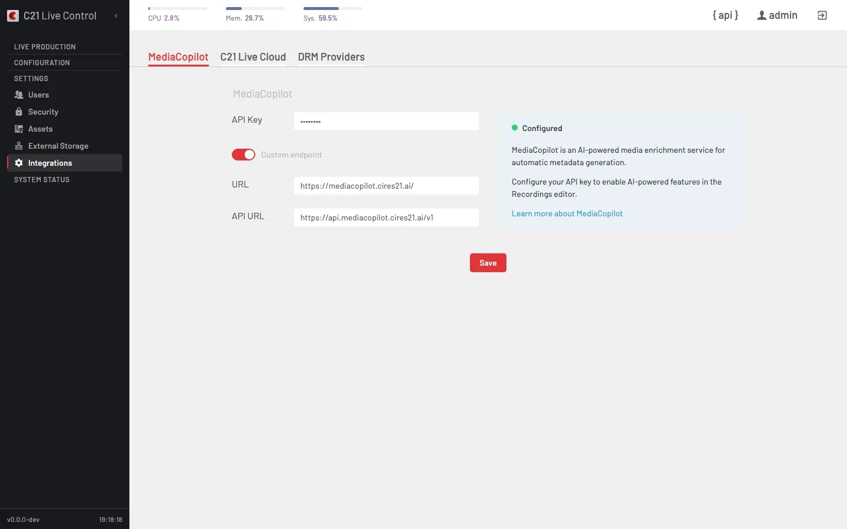Click the API URL input field
Screen dimensions: 847x529
tap(386, 217)
